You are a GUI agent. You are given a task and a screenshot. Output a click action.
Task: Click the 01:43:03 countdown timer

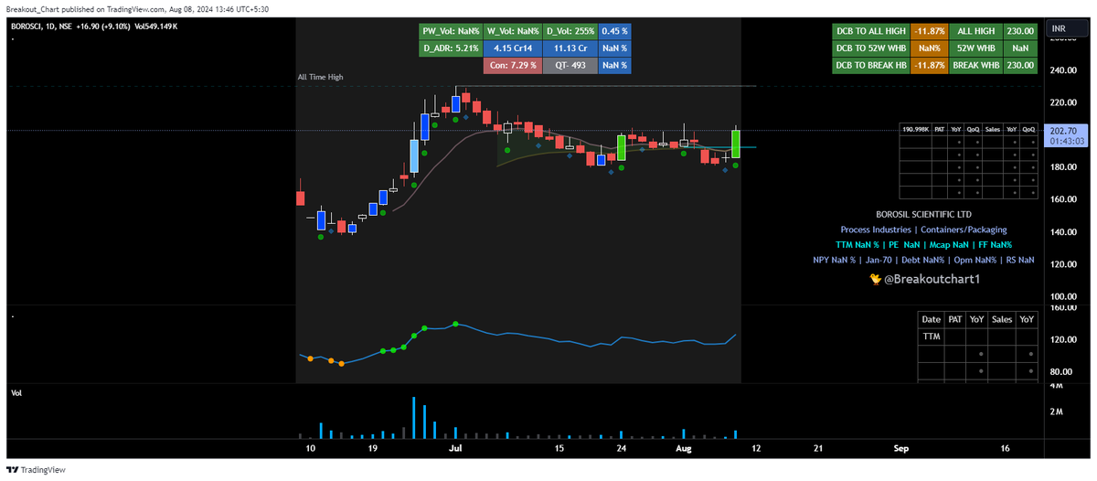1065,142
